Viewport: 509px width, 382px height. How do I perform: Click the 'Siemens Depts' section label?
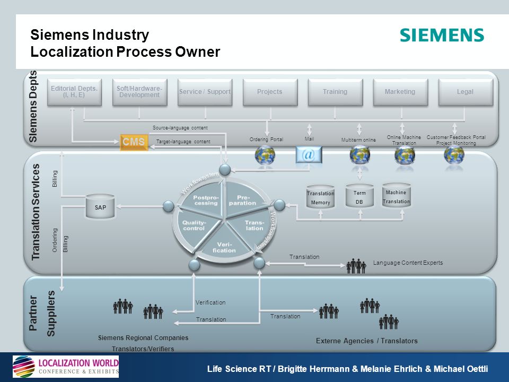click(x=33, y=106)
